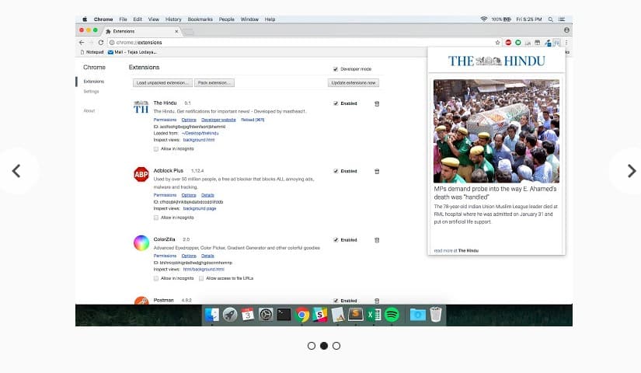The width and height of the screenshot is (641, 373).
Task: Click Pack extension button
Action: tap(214, 83)
